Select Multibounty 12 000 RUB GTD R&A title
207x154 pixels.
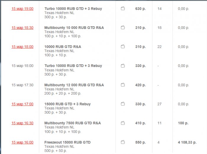click(74, 85)
